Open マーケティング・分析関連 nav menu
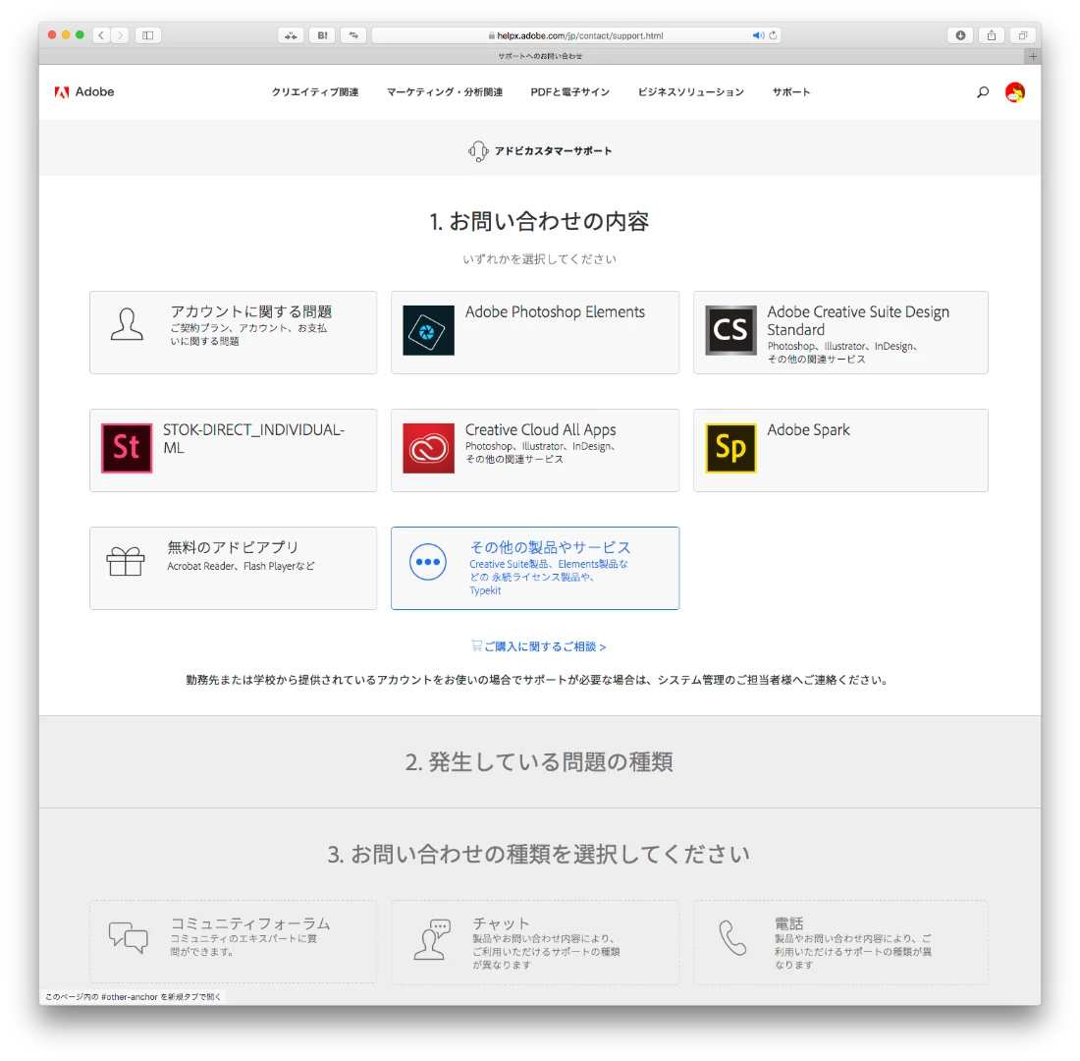Screen dimensions: 1080x1061 (x=444, y=92)
